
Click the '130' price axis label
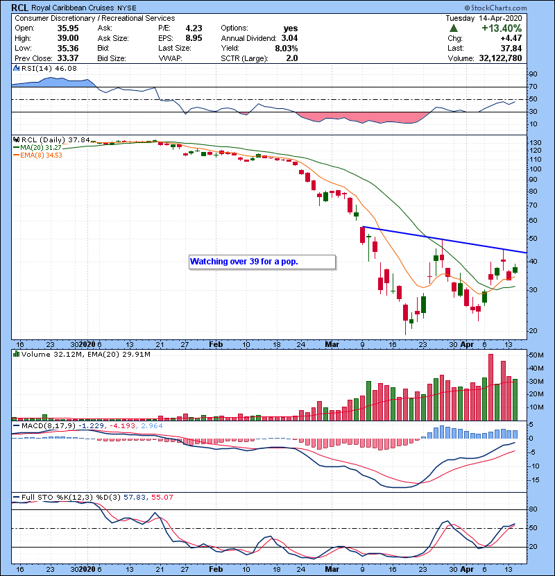click(535, 143)
